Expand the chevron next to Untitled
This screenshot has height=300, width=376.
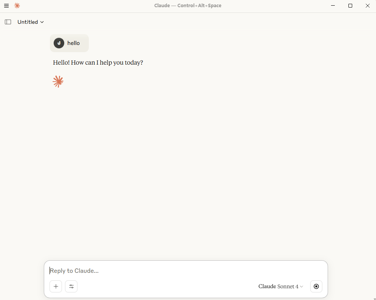click(x=42, y=22)
